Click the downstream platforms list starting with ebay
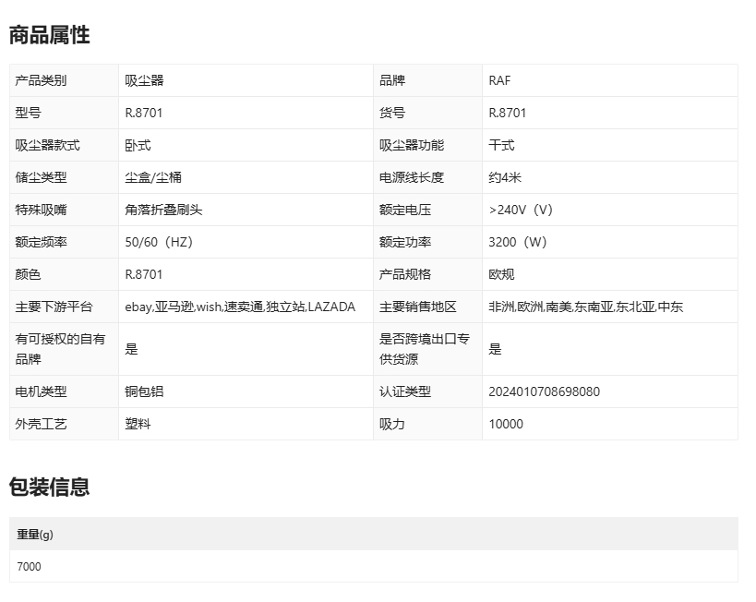This screenshot has width=756, height=602. click(240, 307)
